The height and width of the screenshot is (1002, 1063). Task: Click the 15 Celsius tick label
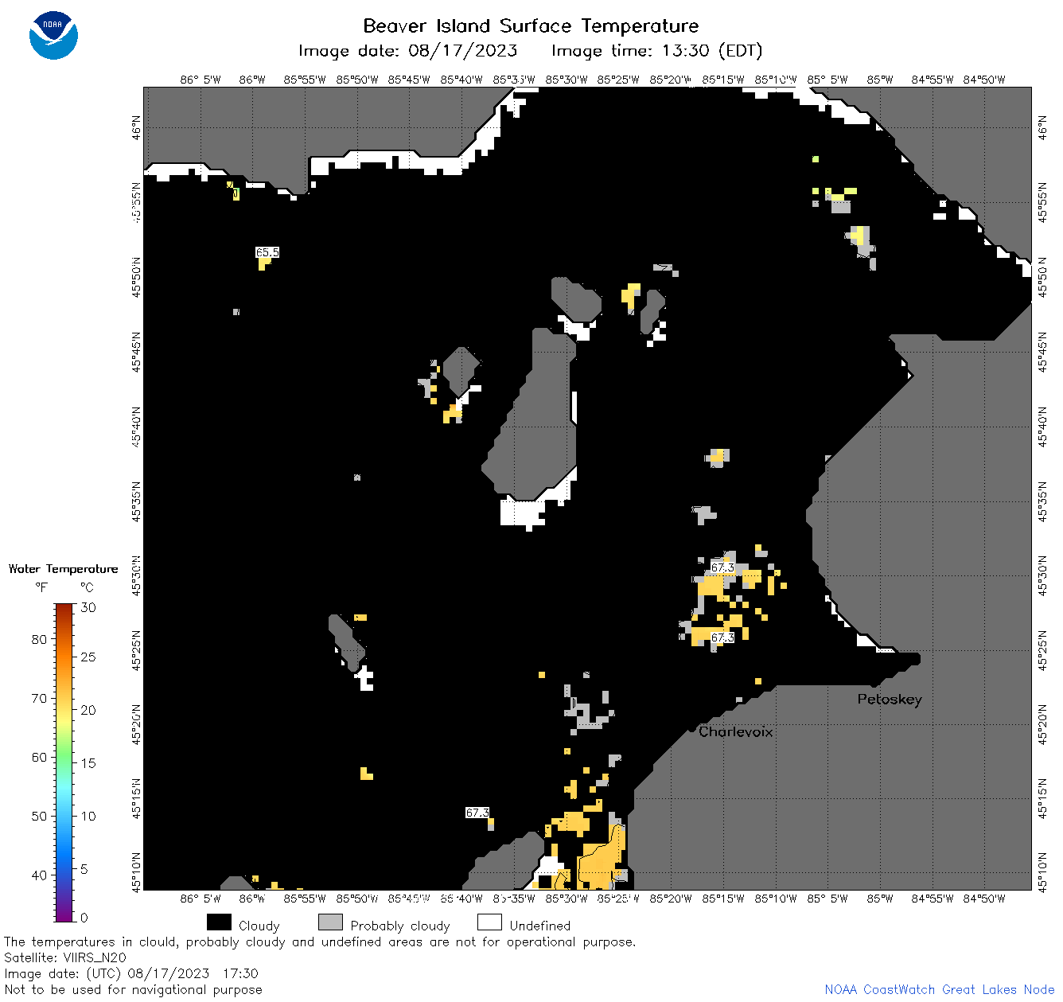(x=88, y=762)
